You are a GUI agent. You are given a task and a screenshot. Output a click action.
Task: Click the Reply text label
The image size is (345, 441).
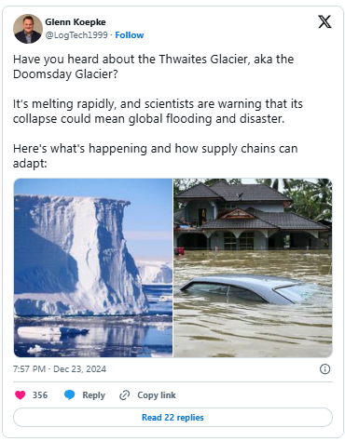click(x=93, y=395)
